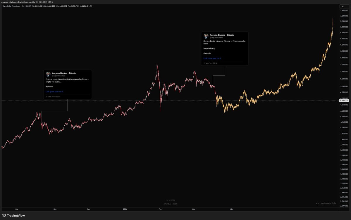Click the Máx 4.662,080 high value
The width and height of the screenshot is (351, 220).
(49, 6)
